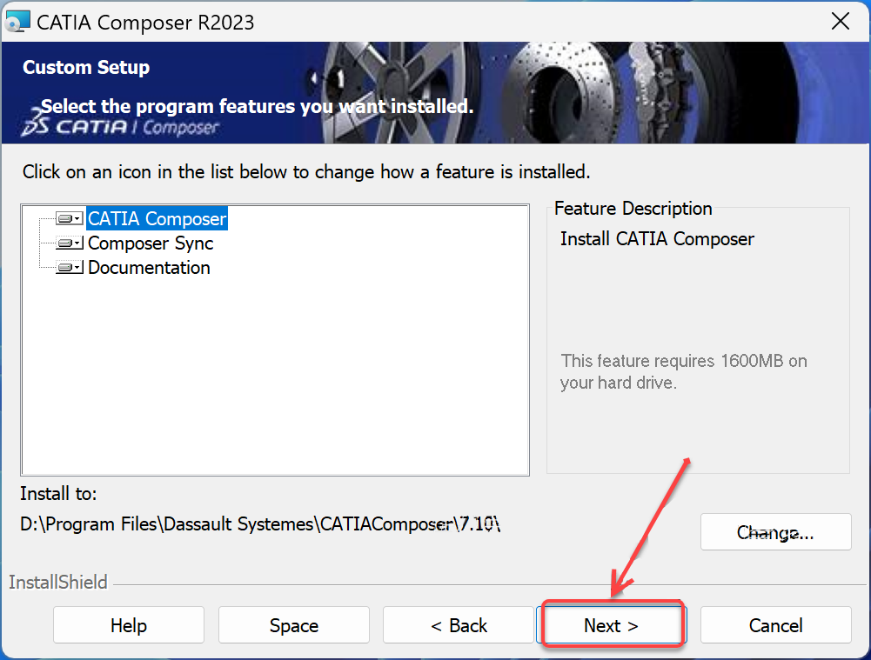Click the Composer Sync feature drive icon

[x=66, y=243]
